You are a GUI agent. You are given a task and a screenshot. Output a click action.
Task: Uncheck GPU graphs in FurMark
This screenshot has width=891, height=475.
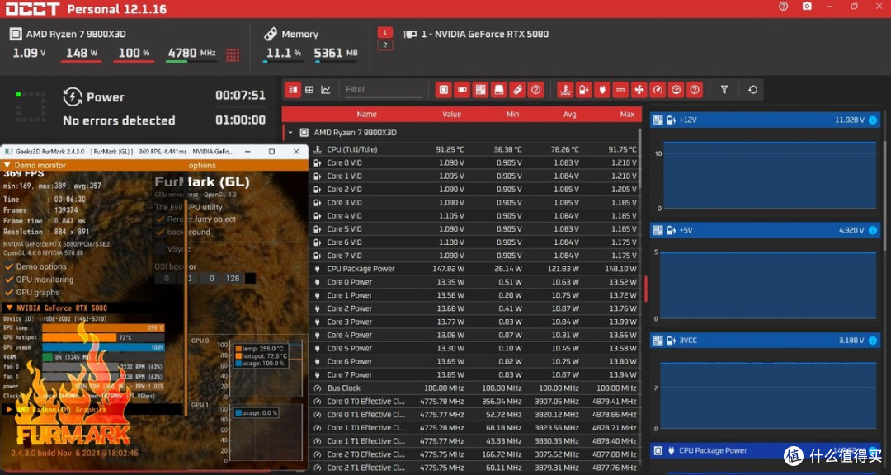tap(9, 293)
